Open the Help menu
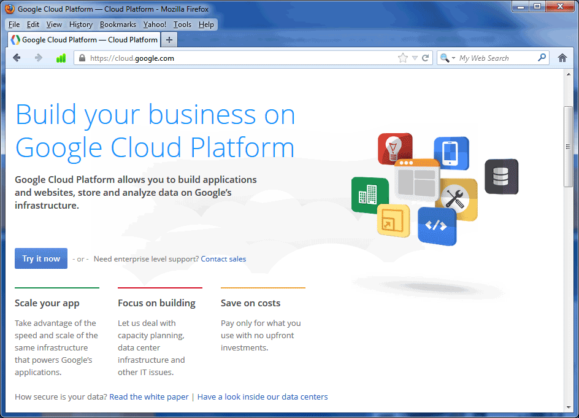The height and width of the screenshot is (418, 579). pyautogui.click(x=206, y=25)
